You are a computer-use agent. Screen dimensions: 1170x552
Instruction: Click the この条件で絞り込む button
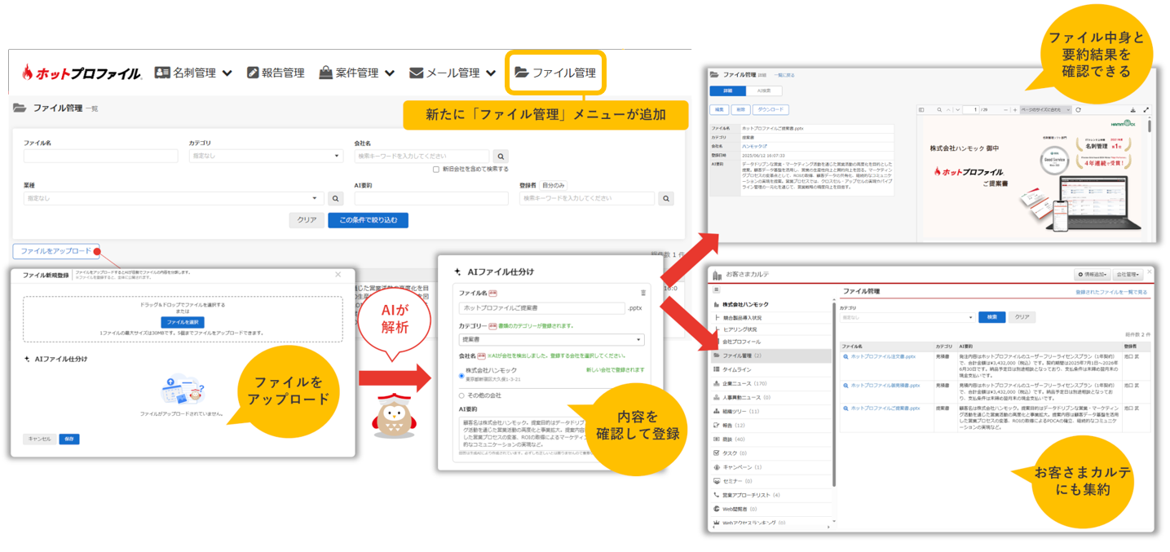[368, 220]
